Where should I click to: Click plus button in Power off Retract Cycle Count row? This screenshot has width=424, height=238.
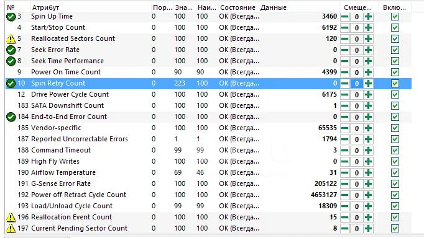(368, 195)
